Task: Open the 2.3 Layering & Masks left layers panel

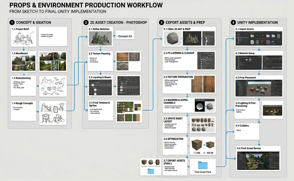Action: [100, 87]
